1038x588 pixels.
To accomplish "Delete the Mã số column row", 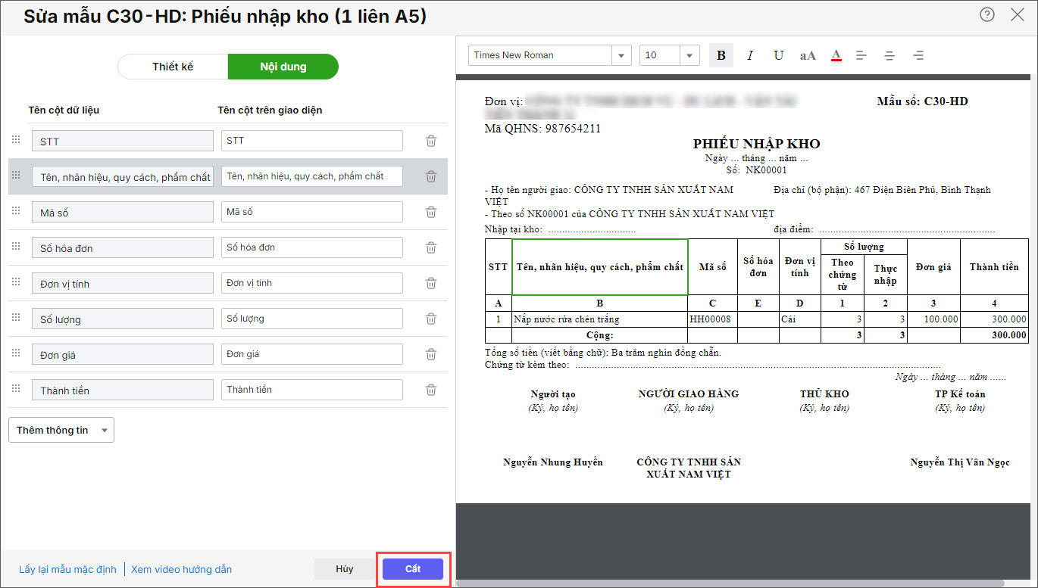I will point(431,212).
